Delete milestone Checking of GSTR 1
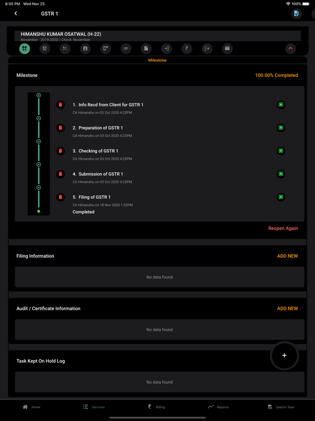The height and width of the screenshot is (421, 315). pos(61,151)
